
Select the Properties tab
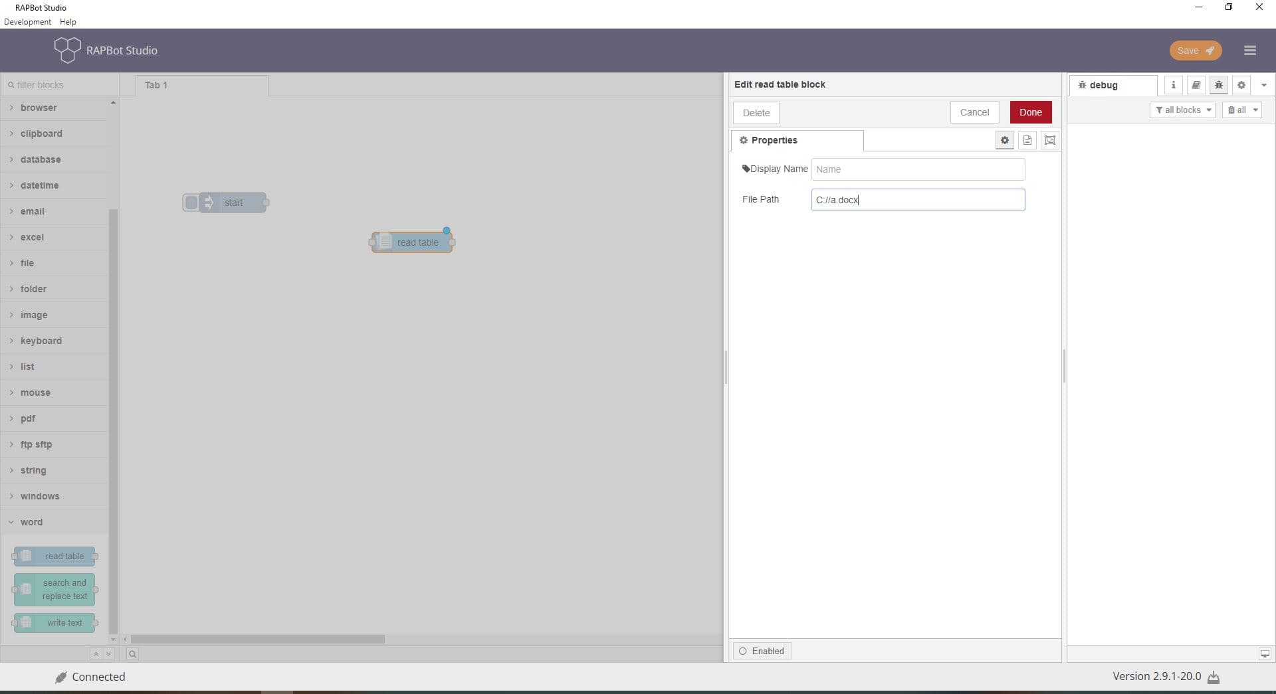(797, 140)
